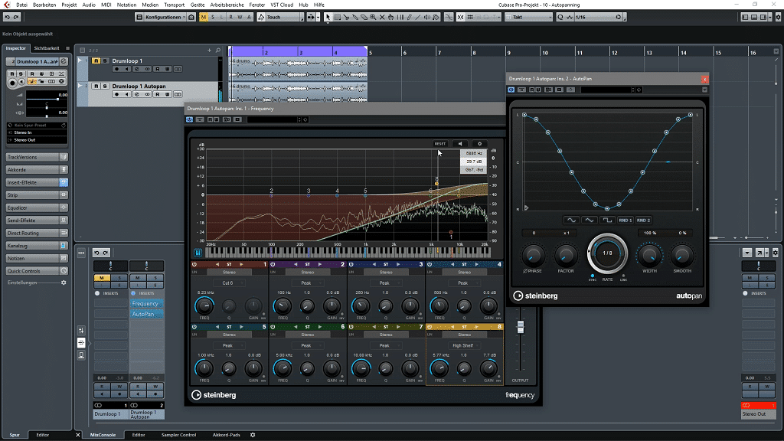
Task: Click record enable on Drumloop 1 track
Action: (x=117, y=69)
